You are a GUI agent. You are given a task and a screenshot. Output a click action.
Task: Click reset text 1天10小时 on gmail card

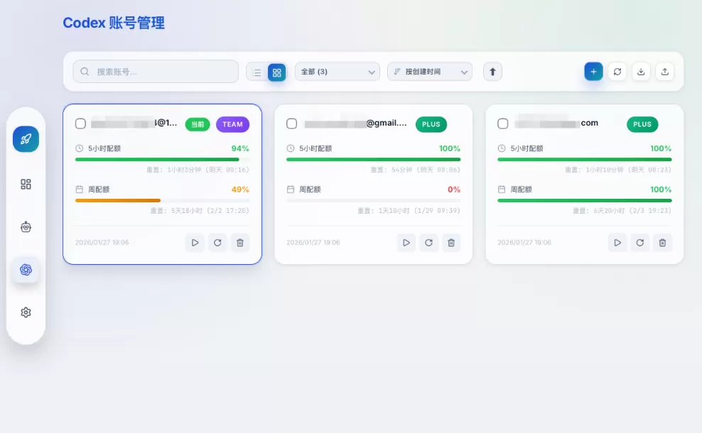[x=409, y=211]
